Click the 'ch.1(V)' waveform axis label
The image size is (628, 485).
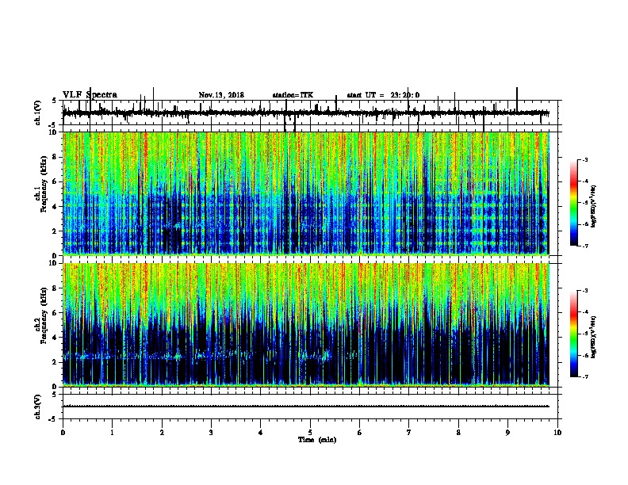[x=37, y=113]
